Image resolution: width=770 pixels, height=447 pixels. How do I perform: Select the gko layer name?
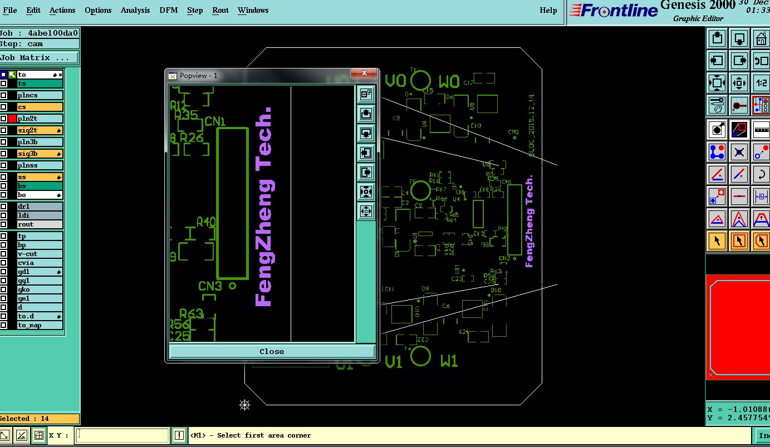pyautogui.click(x=40, y=289)
